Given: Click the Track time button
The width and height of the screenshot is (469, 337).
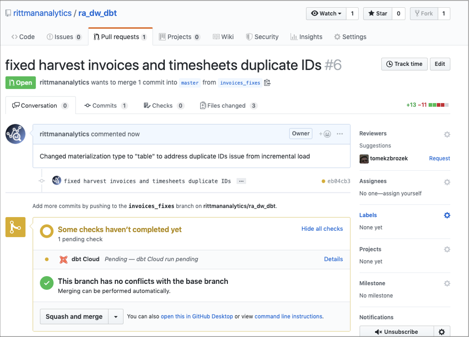Looking at the screenshot, I should tap(404, 64).
